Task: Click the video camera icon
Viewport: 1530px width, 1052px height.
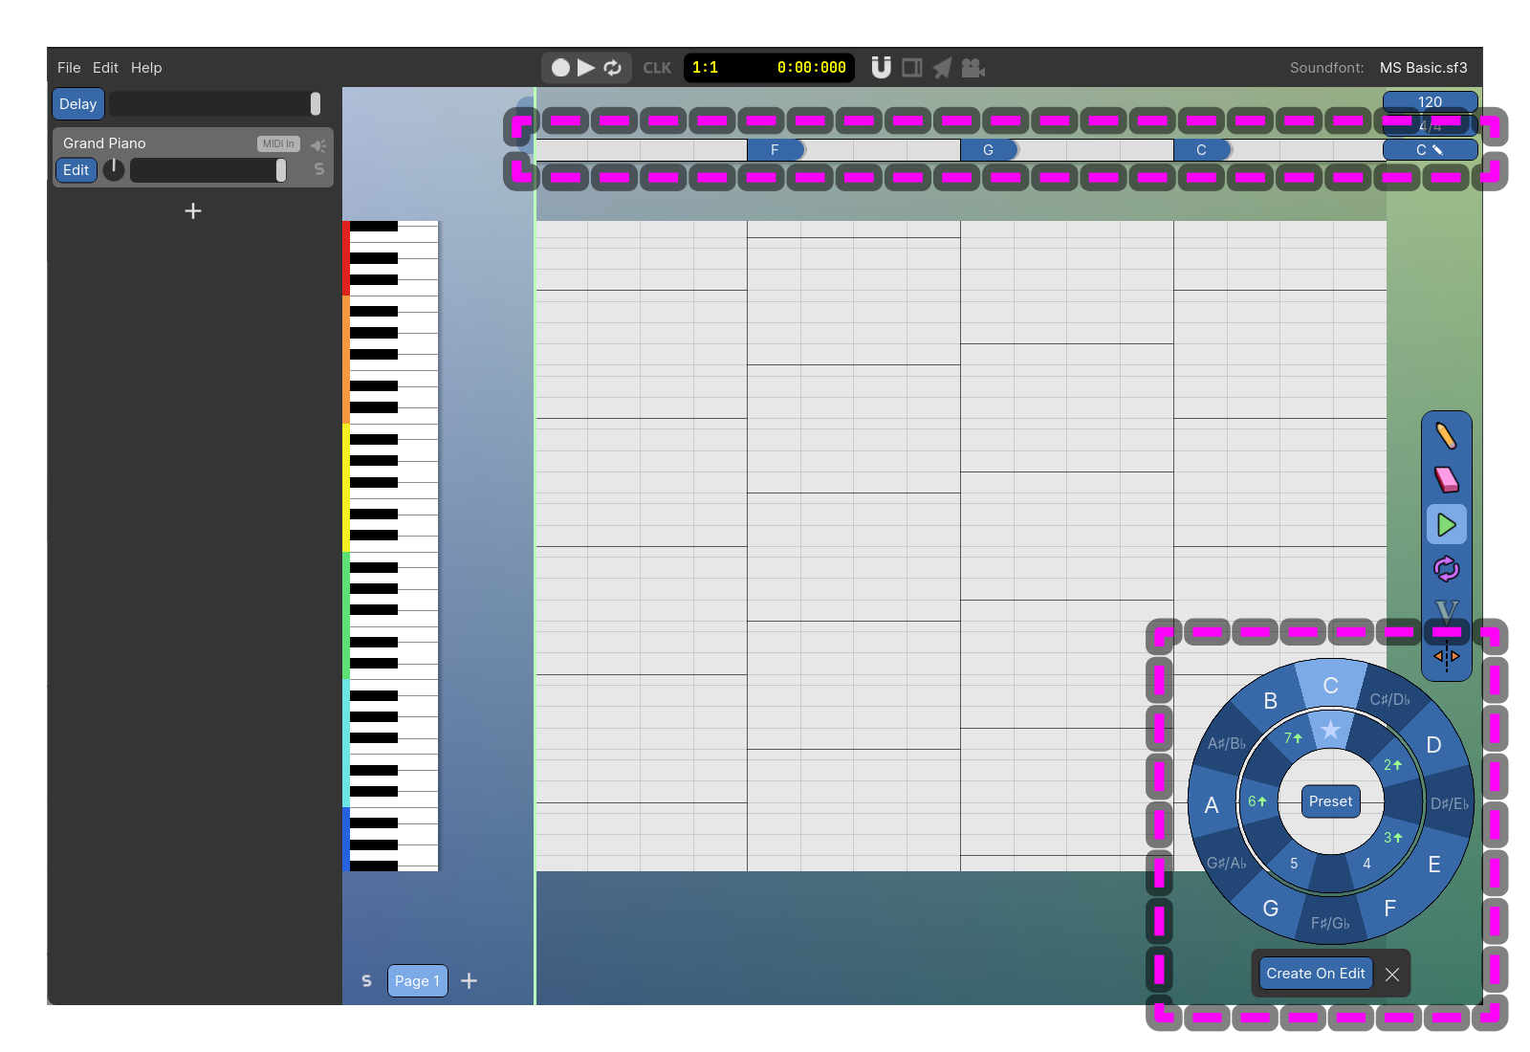Action: 973,67
